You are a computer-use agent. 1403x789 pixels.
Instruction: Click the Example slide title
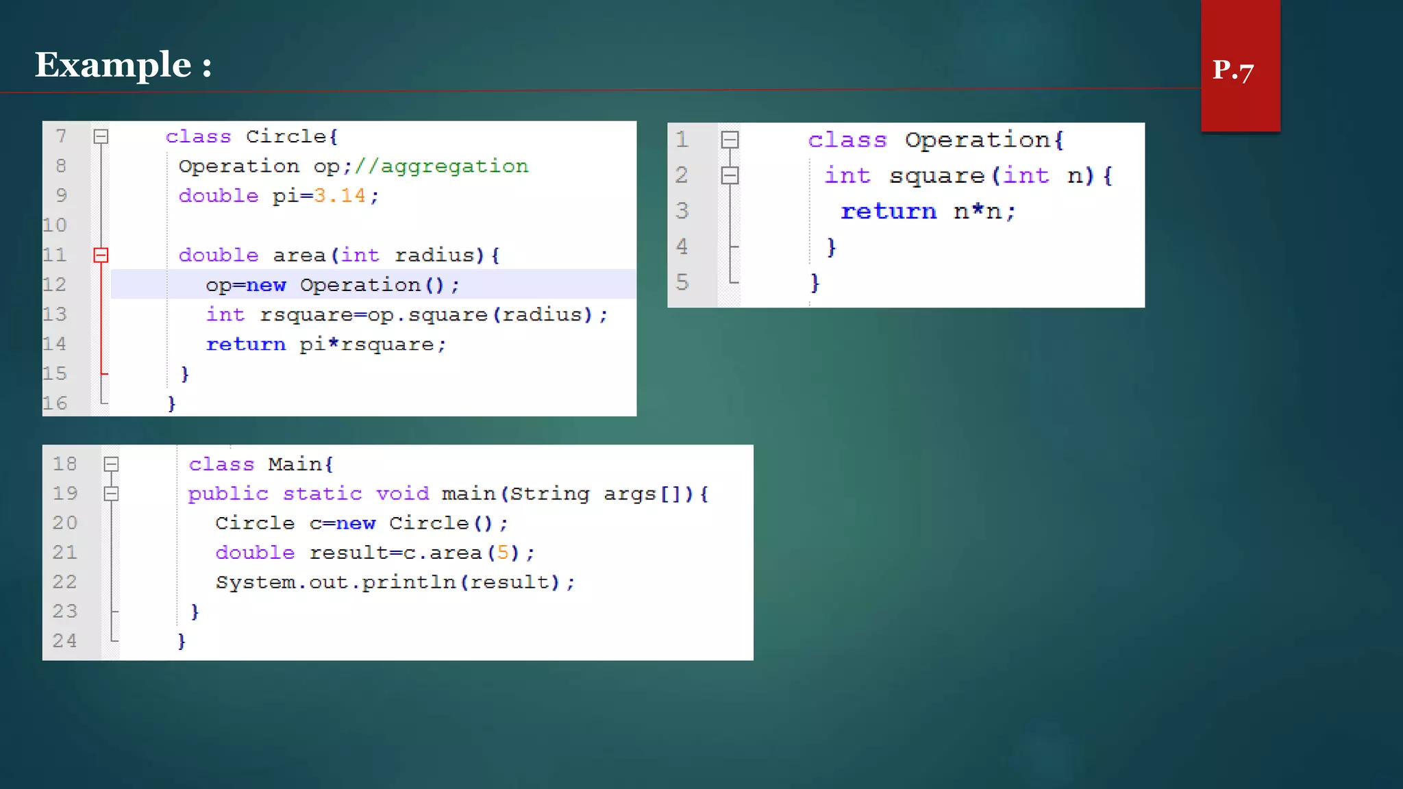tap(123, 65)
